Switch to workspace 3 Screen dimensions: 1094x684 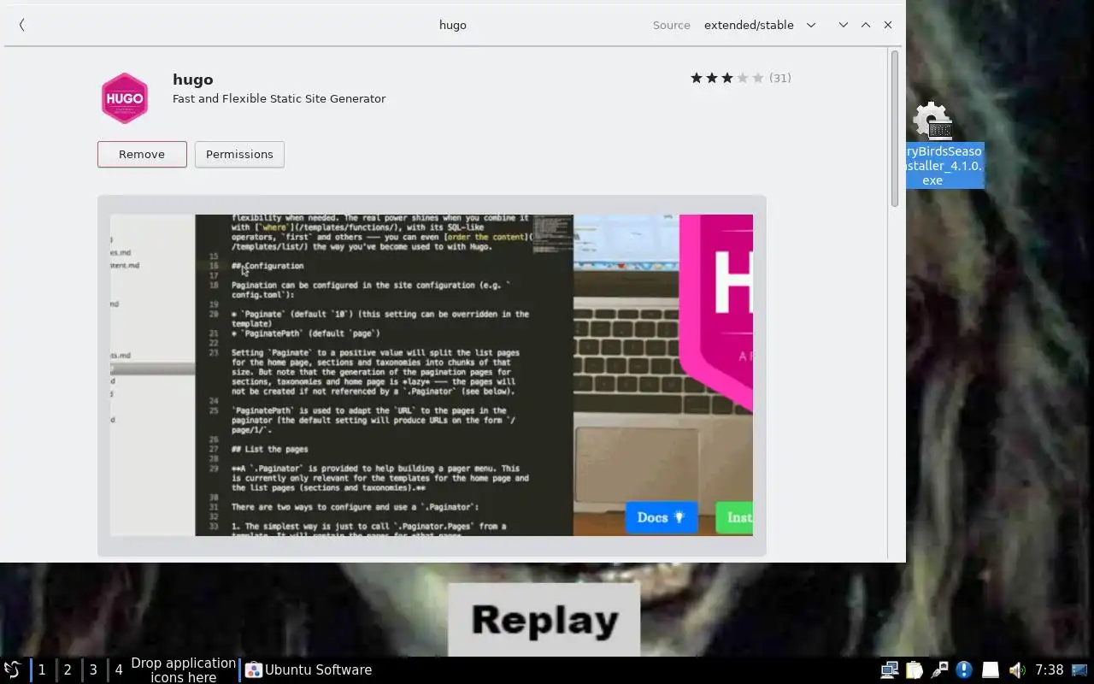pos(93,669)
